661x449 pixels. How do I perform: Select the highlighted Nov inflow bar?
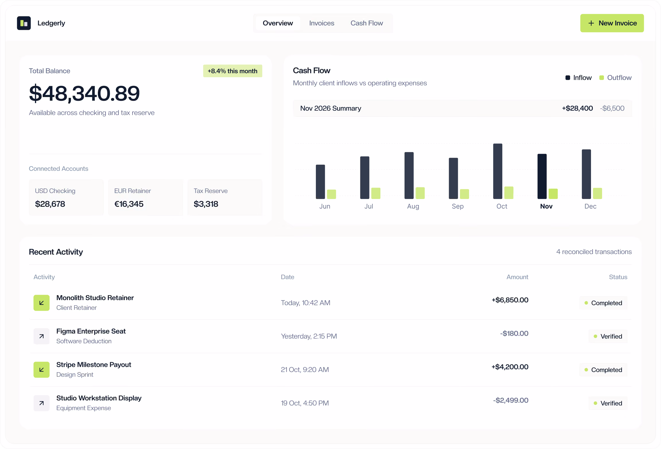coord(542,176)
